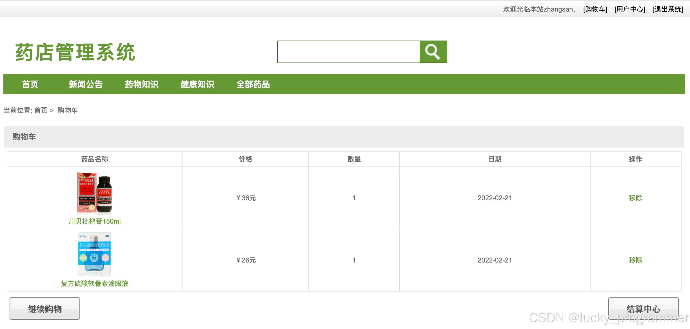Go to the 新闻公告 nav tab
The height and width of the screenshot is (329, 690).
86,84
